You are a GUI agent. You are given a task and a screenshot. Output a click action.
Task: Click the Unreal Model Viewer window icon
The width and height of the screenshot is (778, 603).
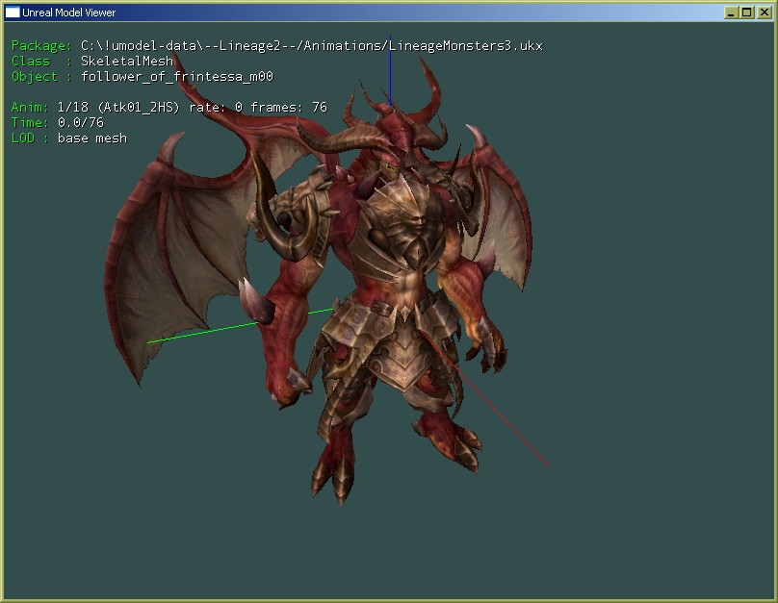pyautogui.click(x=12, y=13)
